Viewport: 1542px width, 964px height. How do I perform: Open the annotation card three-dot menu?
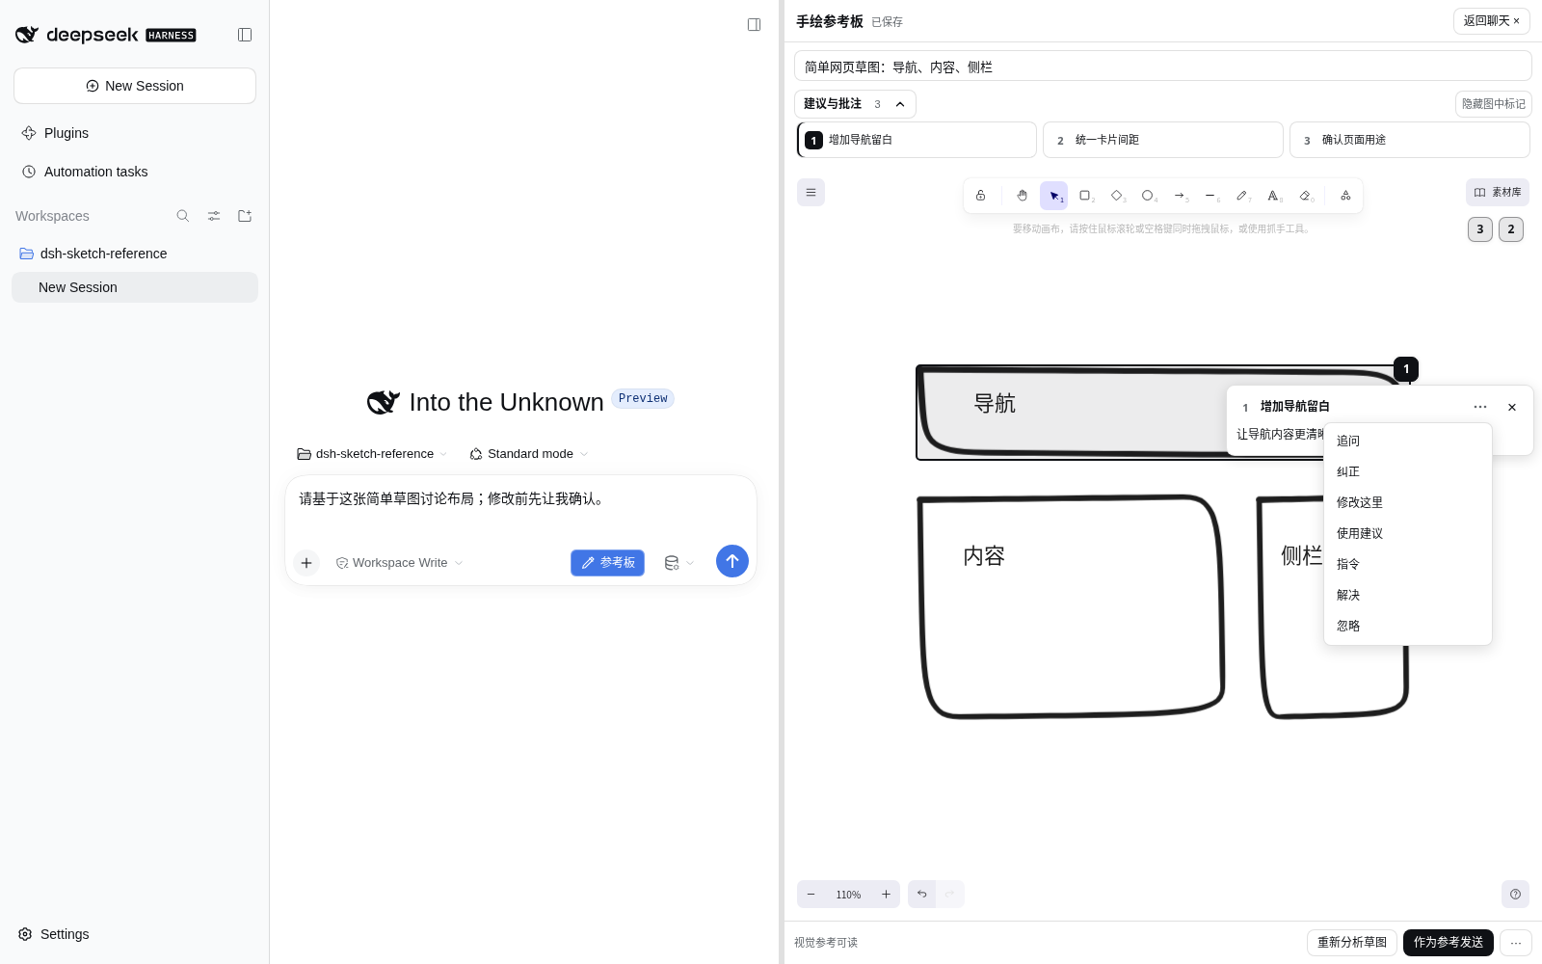pyautogui.click(x=1480, y=407)
